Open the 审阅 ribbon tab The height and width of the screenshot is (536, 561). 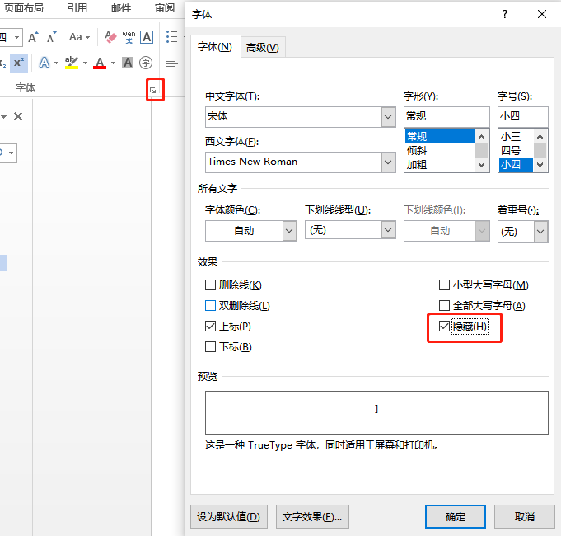[x=165, y=8]
